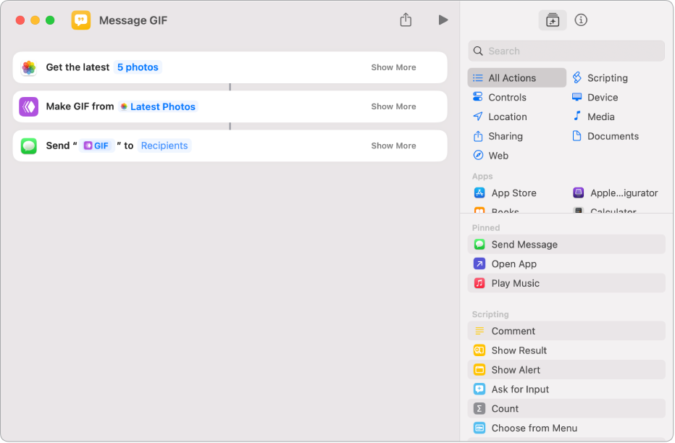Choose the Count action
The width and height of the screenshot is (675, 443).
tap(566, 408)
